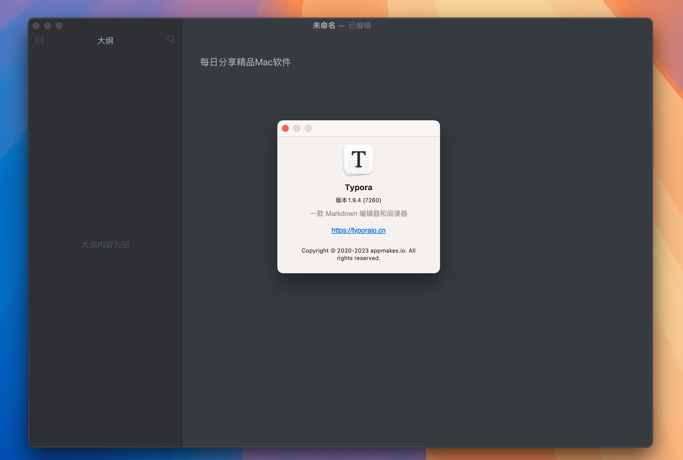Minimize the main Typora window
Screen dimensions: 683x460
coord(48,26)
